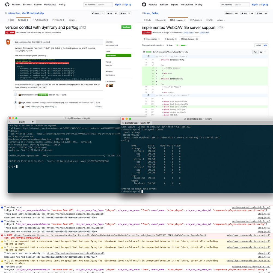Open the 10 files dropdown
The width and height of the screenshot is (273, 273).
[170, 45]
